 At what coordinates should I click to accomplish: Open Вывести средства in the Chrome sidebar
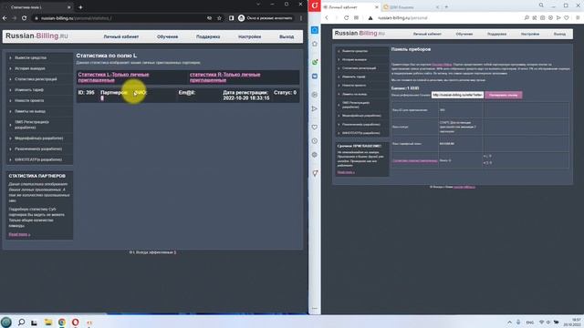point(30,57)
